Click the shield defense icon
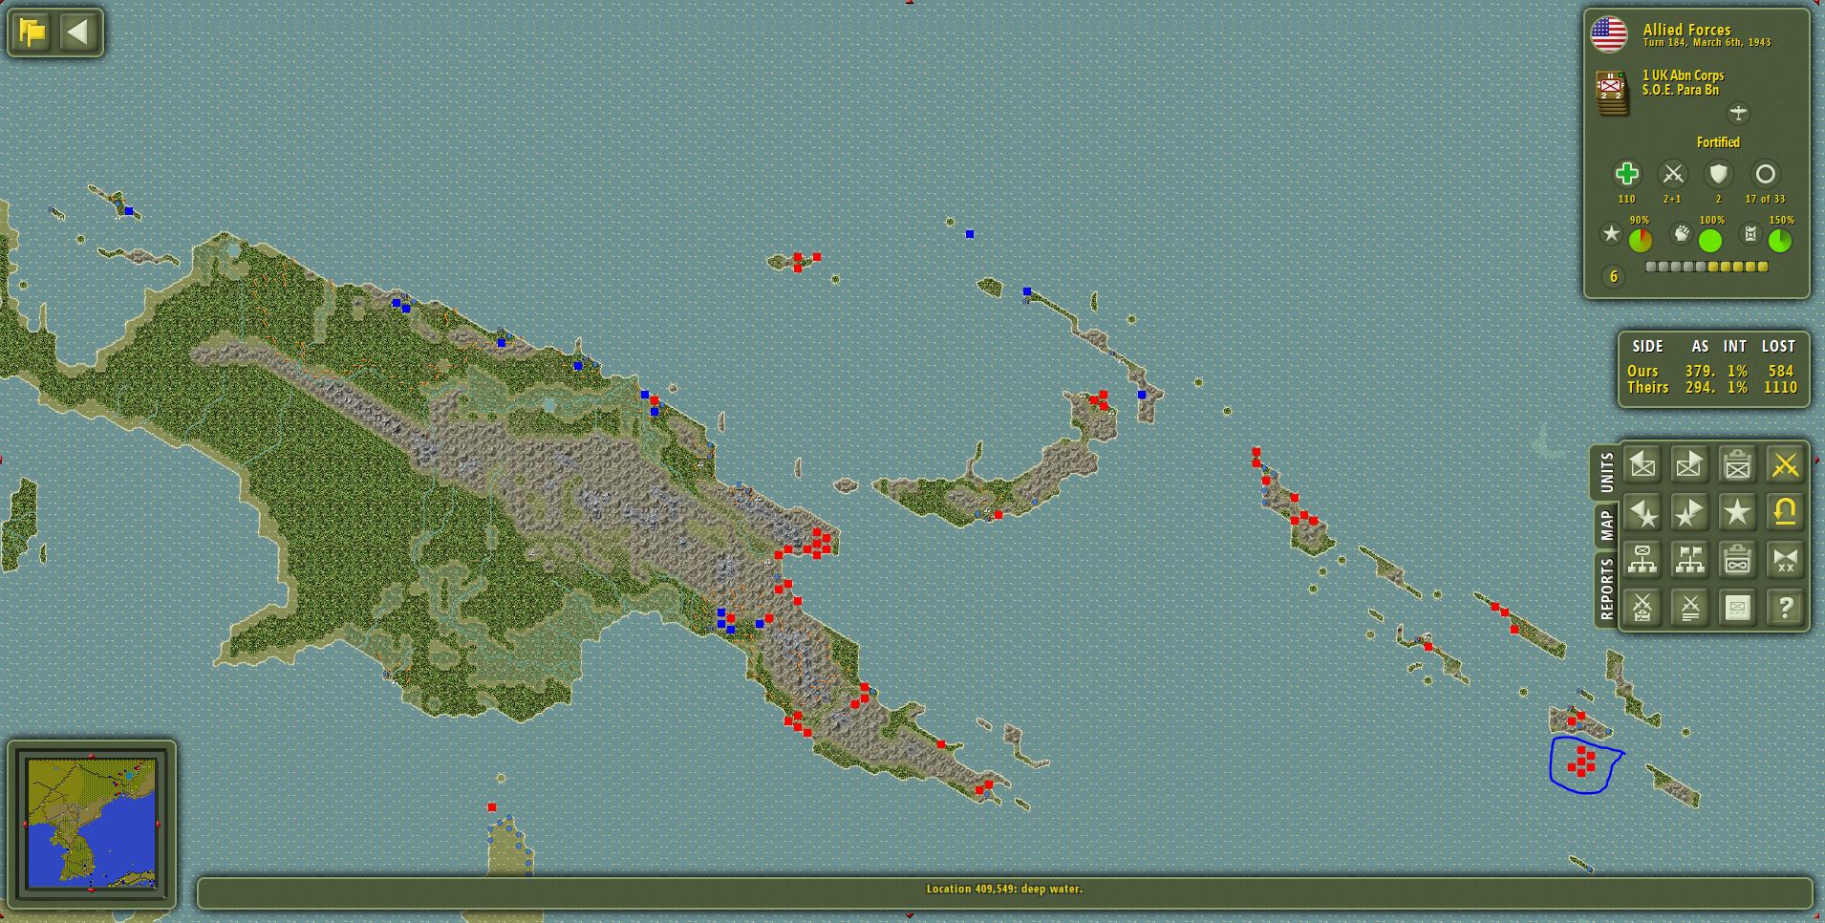 [1718, 174]
